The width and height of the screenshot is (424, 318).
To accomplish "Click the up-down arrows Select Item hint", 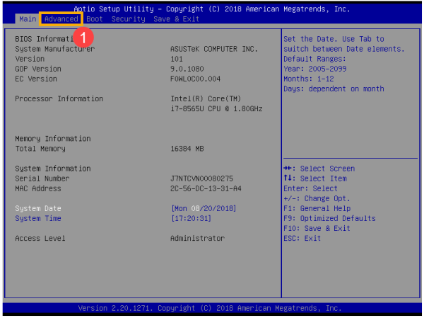I will tap(315, 178).
